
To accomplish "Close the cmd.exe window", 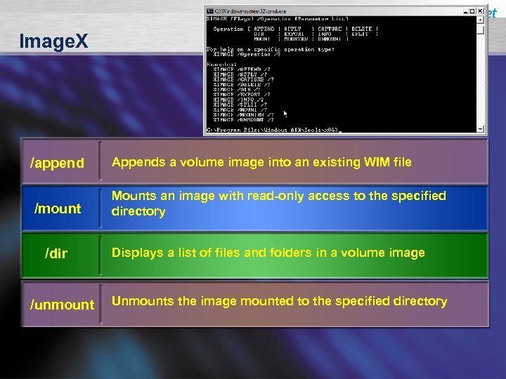I will point(480,11).
